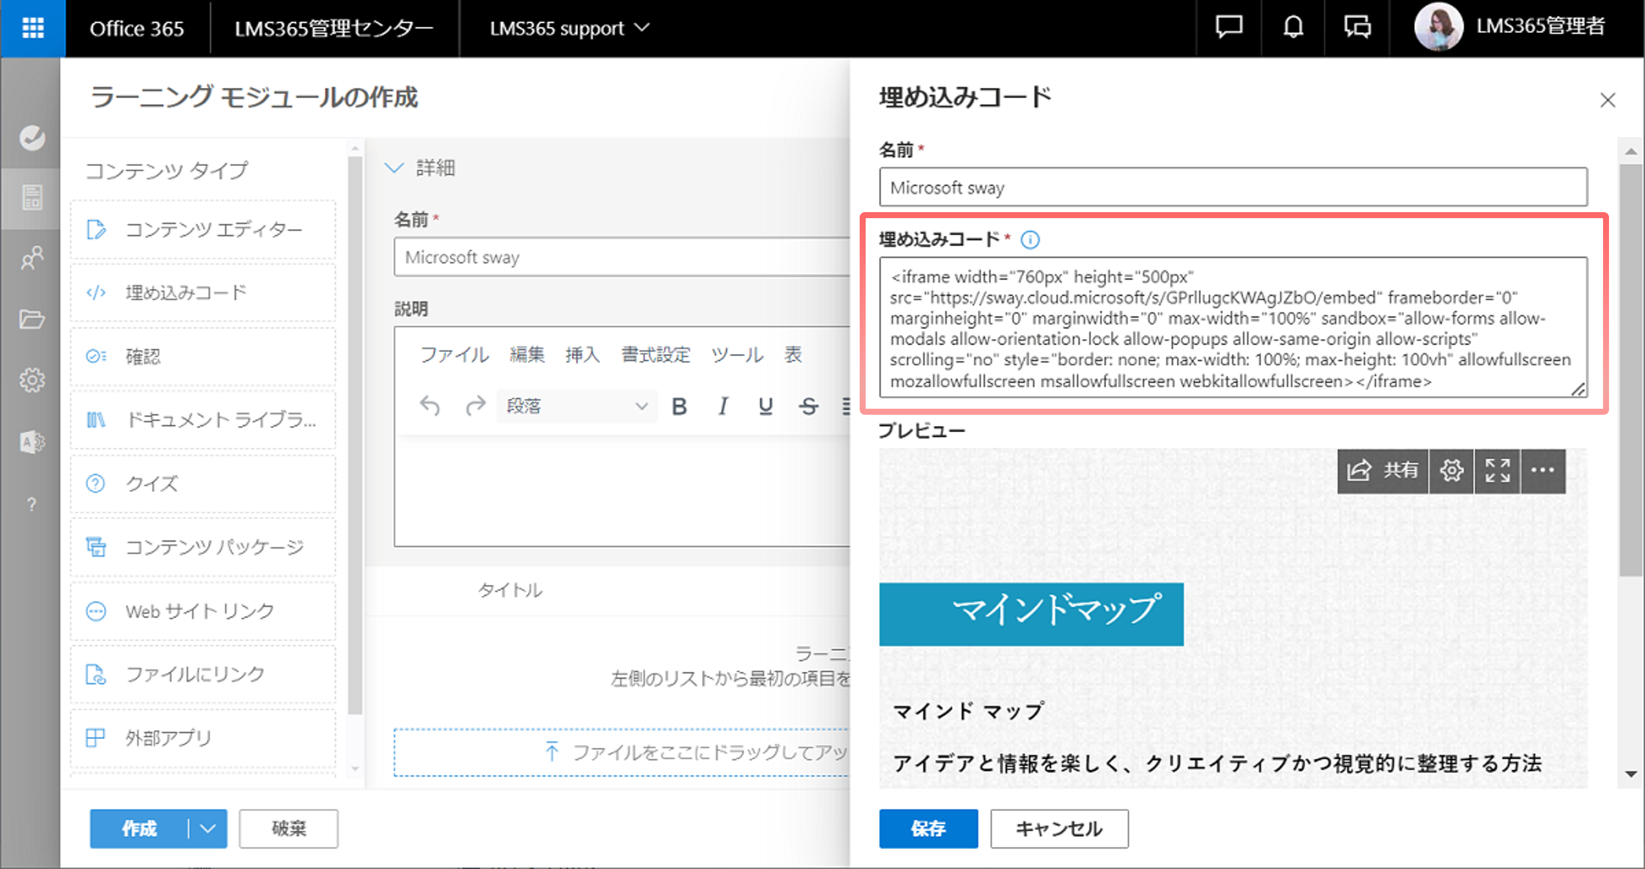Click the notification bell icon
Screen dimensions: 1645x869
pos(1293,28)
